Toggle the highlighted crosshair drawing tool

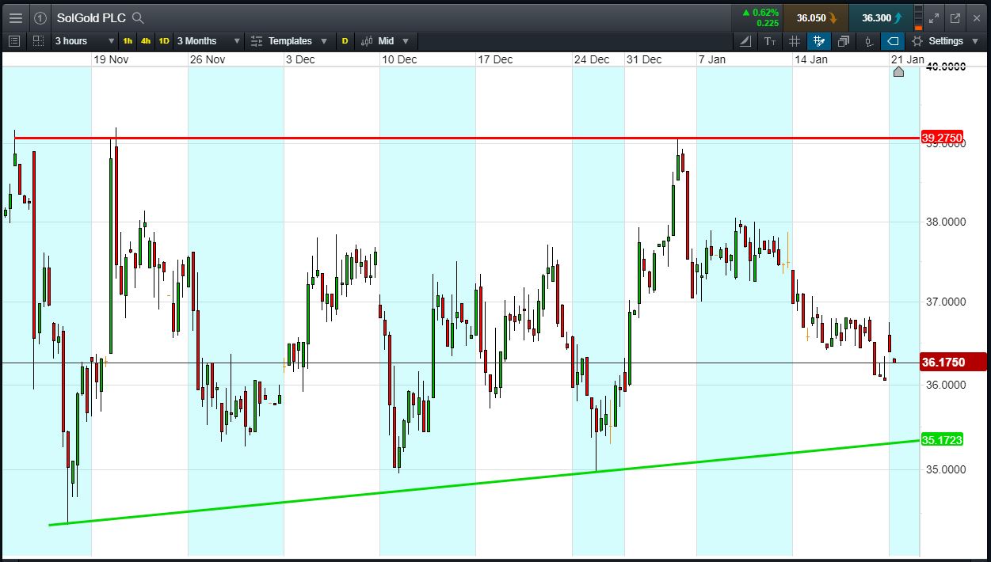pyautogui.click(x=819, y=40)
